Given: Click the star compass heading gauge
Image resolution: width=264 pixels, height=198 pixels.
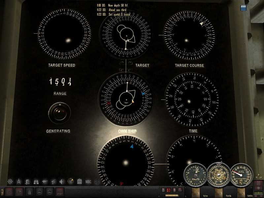Looking at the screenshot, I should (x=219, y=175).
